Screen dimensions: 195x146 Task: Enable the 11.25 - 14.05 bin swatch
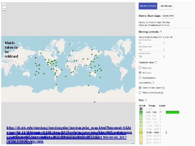(x=141, y=126)
